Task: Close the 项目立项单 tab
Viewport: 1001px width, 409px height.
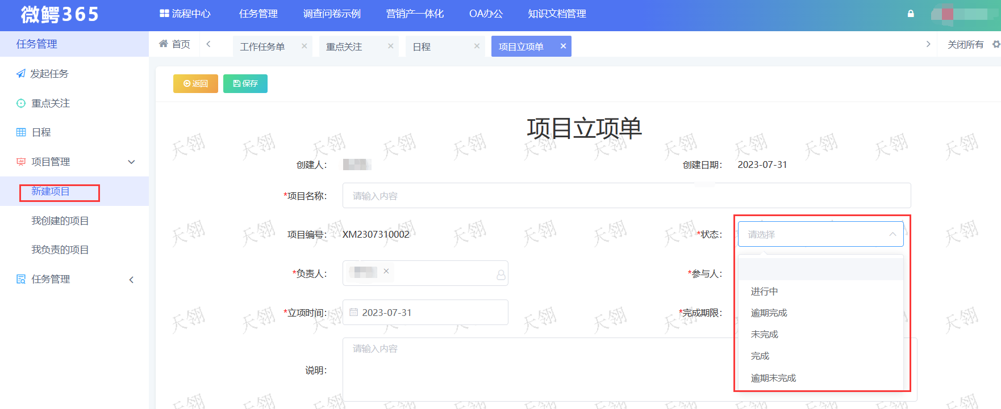Action: point(563,46)
